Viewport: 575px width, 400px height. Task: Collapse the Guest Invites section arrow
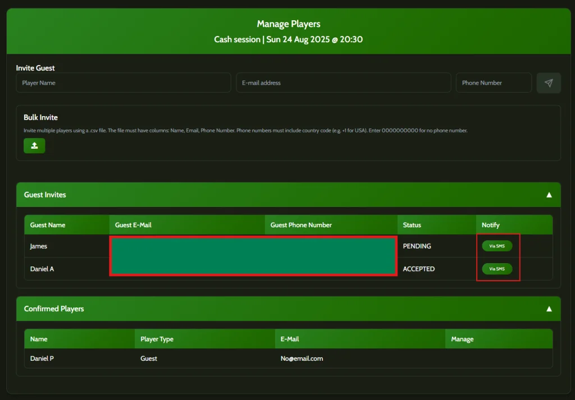click(549, 195)
